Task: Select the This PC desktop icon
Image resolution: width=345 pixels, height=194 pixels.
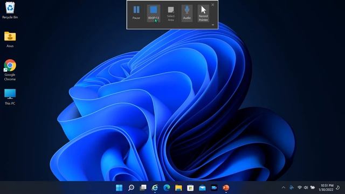Action: [10, 97]
